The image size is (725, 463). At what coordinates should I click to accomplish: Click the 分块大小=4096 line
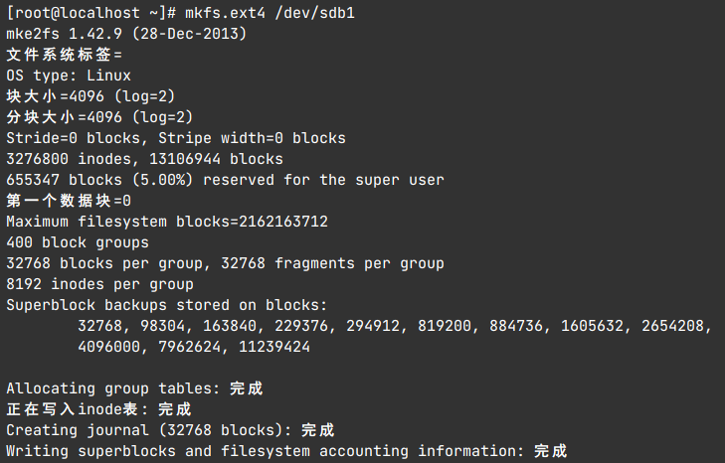(x=99, y=117)
